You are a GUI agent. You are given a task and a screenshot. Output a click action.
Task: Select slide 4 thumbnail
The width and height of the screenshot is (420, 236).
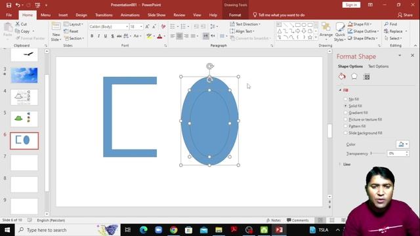click(24, 97)
